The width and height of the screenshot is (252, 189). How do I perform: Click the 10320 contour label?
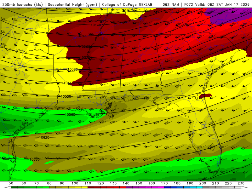coord(85,58)
